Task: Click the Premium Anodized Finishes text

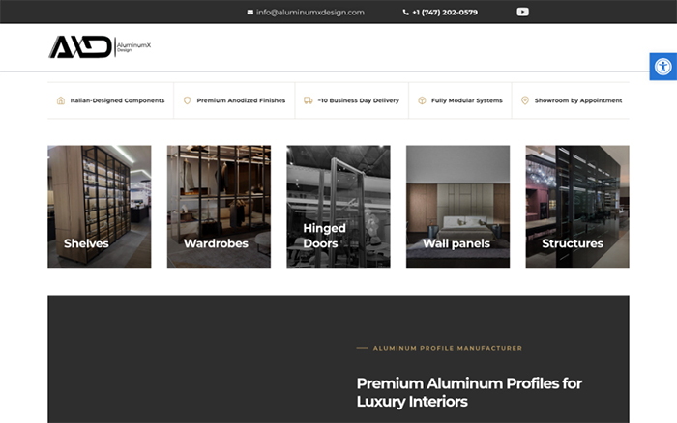Action: pyautogui.click(x=241, y=100)
